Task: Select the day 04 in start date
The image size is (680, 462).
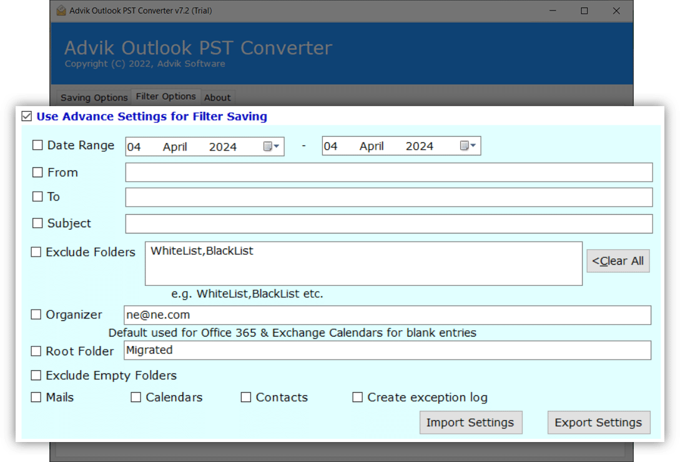Action: pyautogui.click(x=134, y=147)
